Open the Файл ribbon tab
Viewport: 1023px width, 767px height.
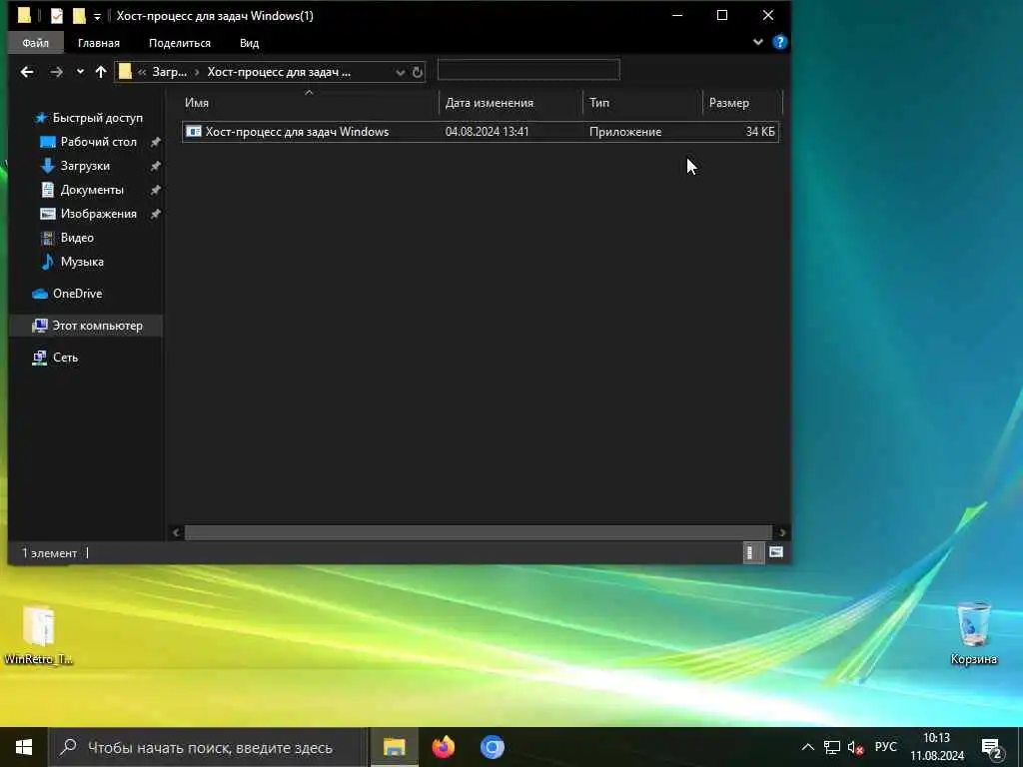click(35, 43)
